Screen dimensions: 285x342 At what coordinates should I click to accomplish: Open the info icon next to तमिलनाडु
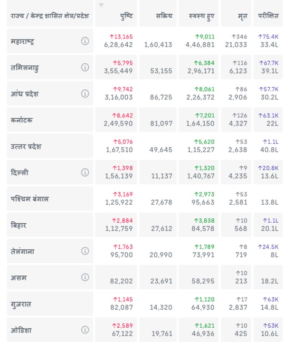pyautogui.click(x=85, y=67)
